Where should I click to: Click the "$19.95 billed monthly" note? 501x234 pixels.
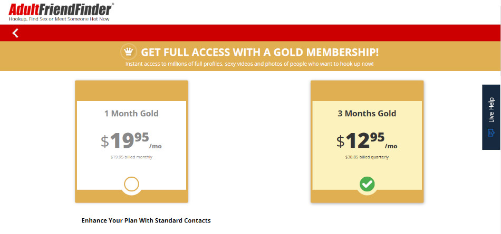131,157
